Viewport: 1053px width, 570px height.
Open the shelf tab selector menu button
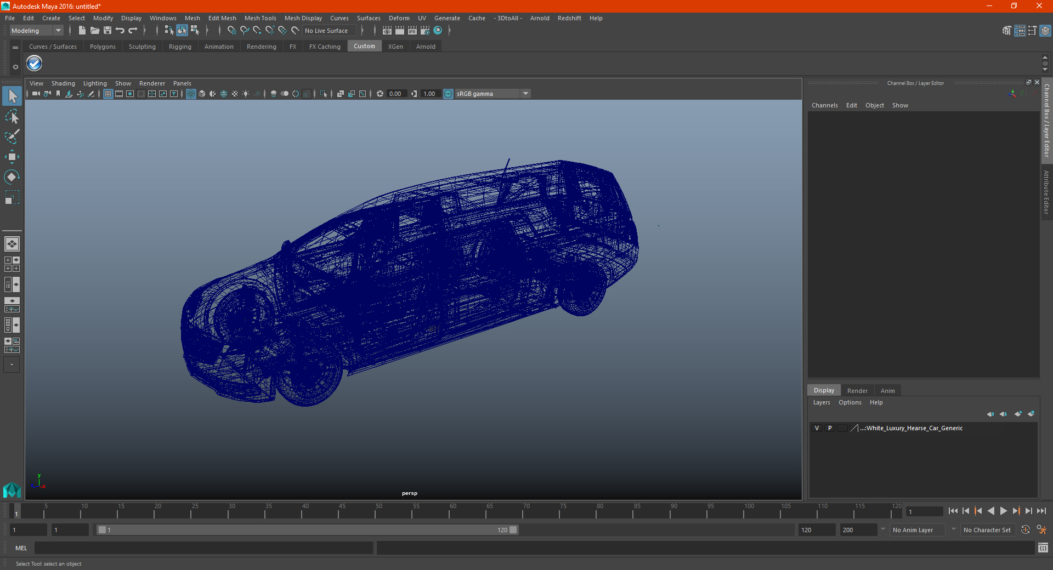point(15,48)
